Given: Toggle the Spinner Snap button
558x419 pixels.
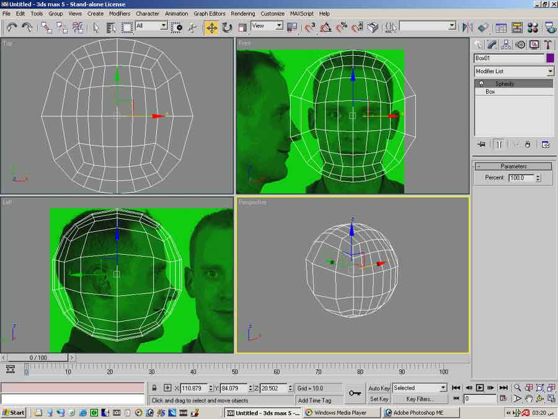Looking at the screenshot, I should point(357,27).
